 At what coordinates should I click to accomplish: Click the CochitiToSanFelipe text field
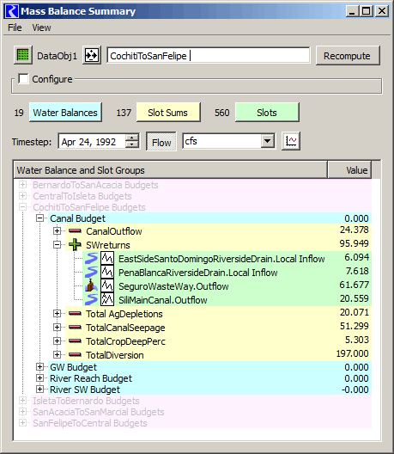209,55
